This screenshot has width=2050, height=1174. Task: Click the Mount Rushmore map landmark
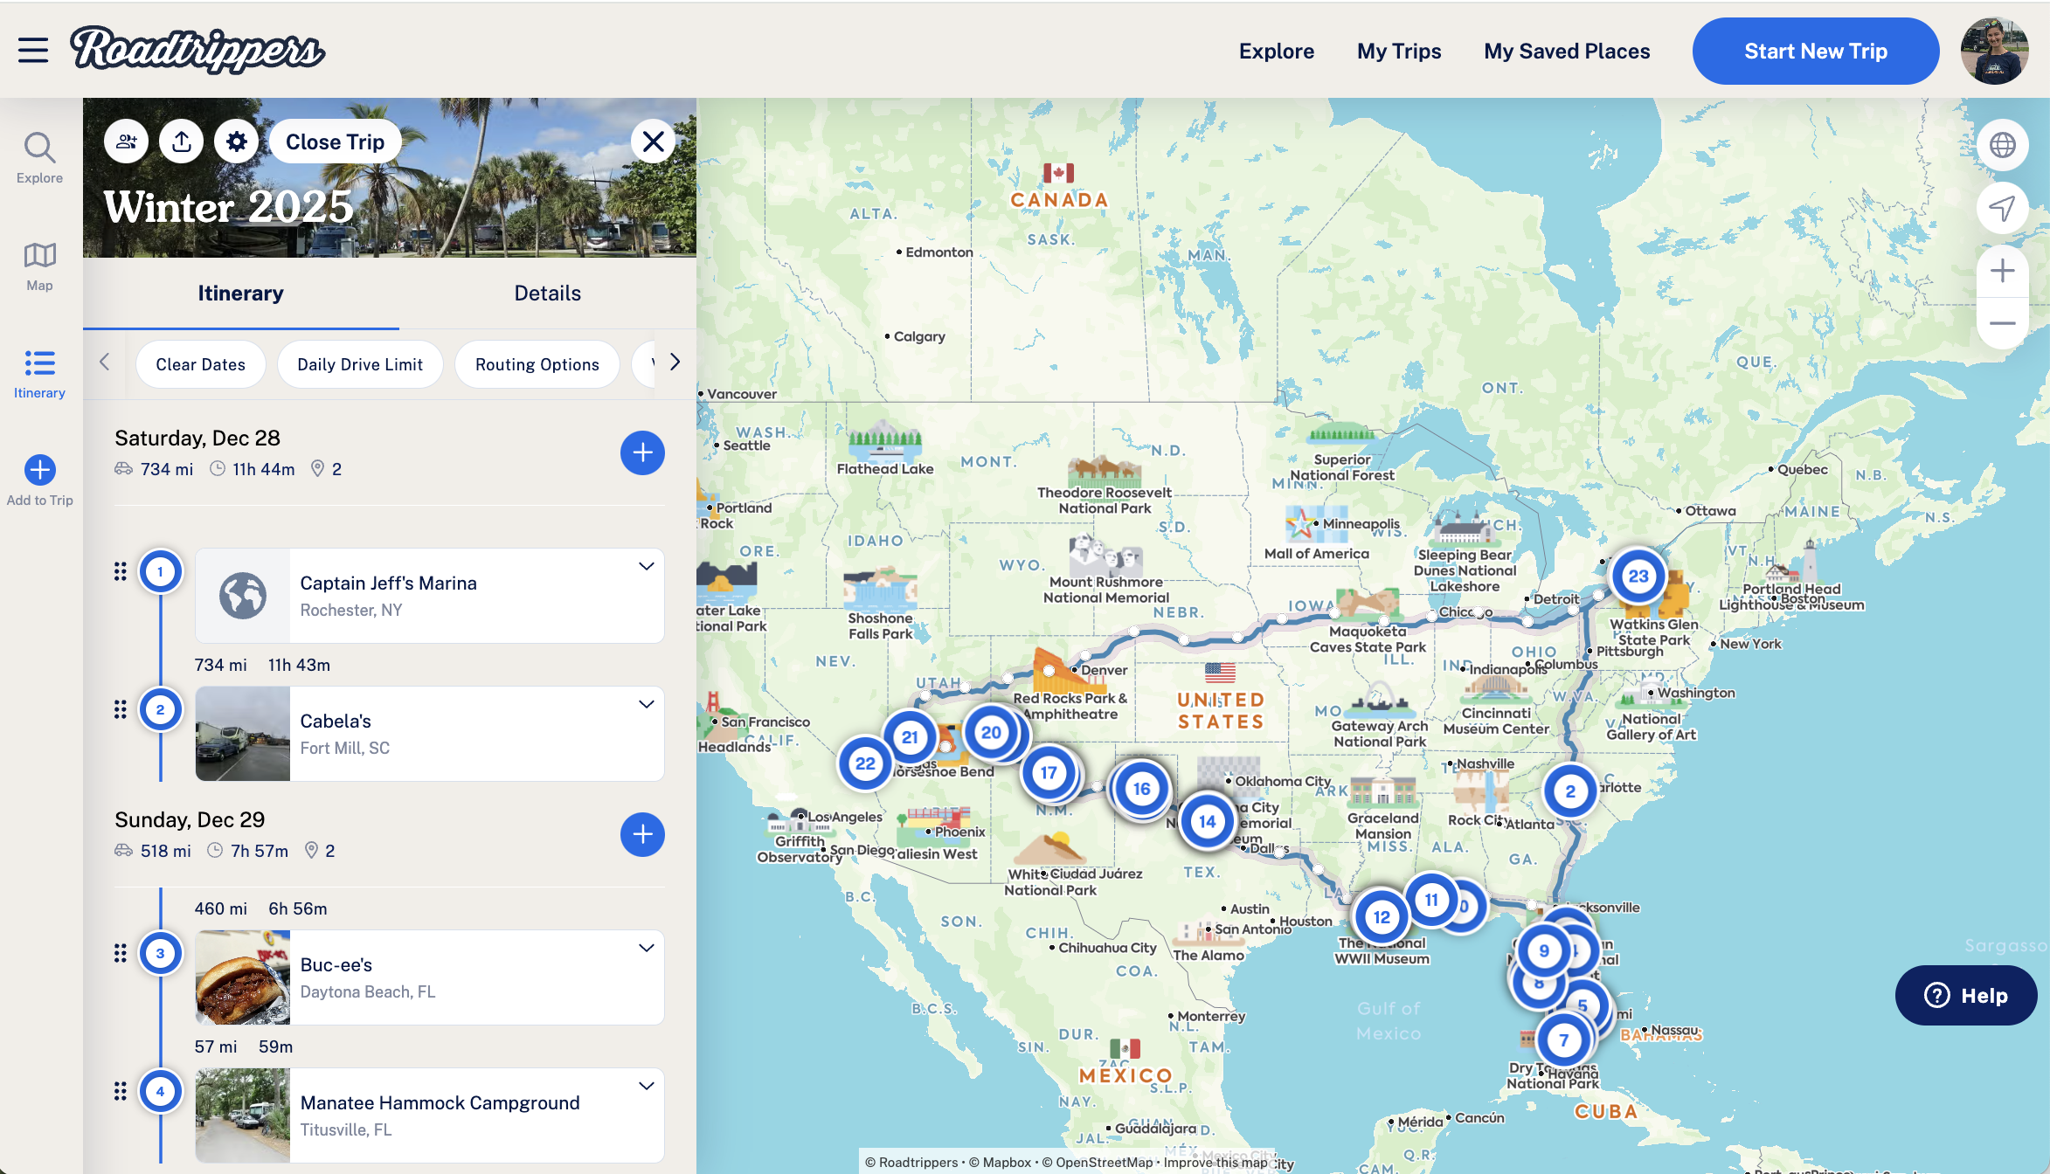click(1105, 570)
